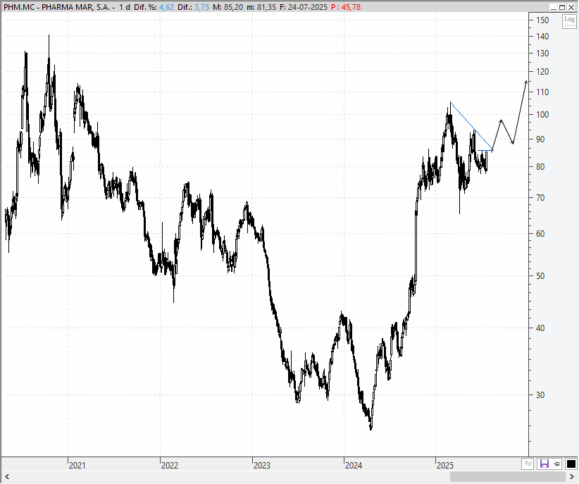This screenshot has height=484, width=579.
Task: Click the 2023 label on time axis
Action: 262,465
